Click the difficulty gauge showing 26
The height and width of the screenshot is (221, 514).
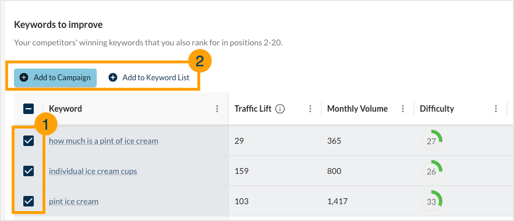click(432, 170)
